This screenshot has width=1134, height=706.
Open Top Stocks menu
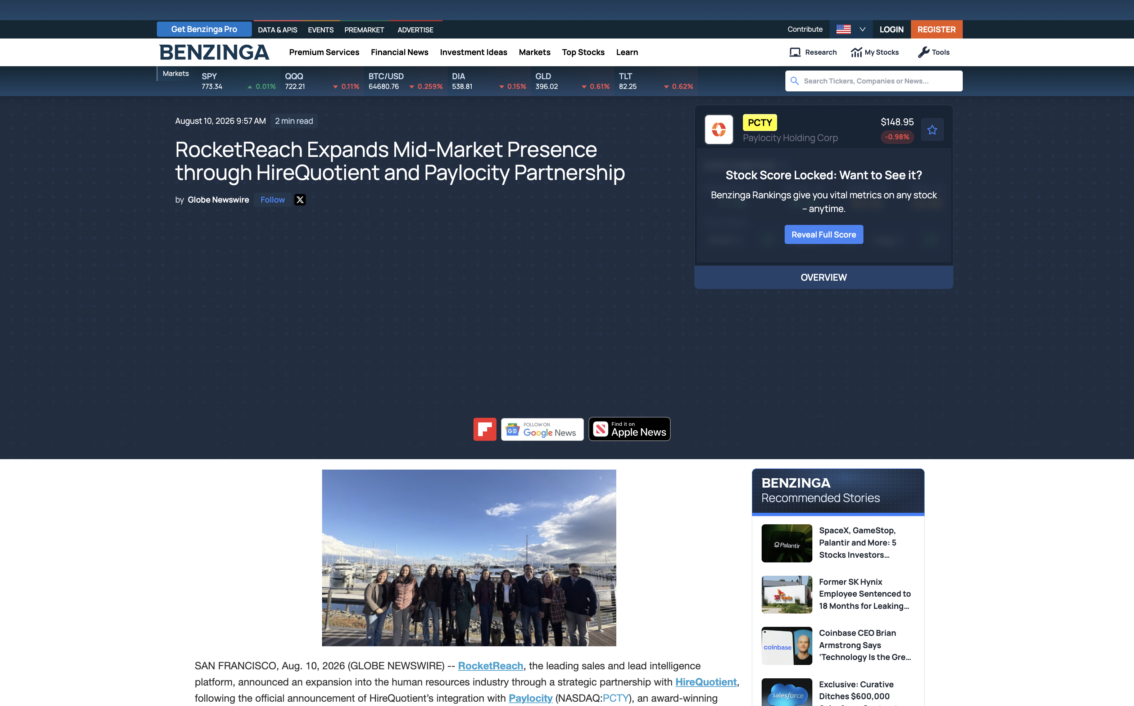[583, 52]
